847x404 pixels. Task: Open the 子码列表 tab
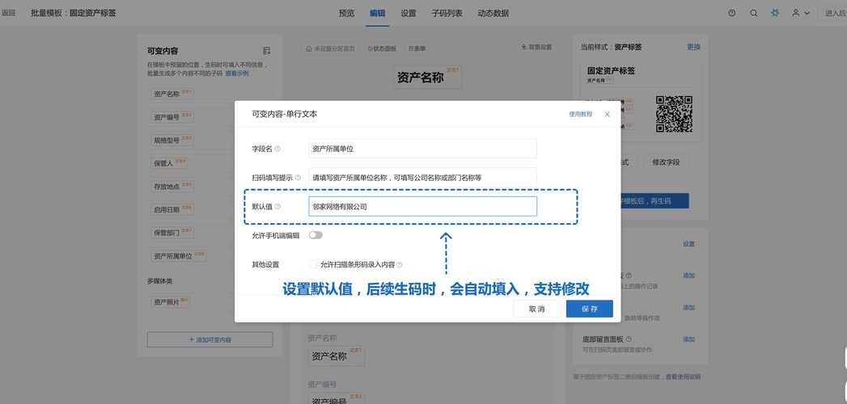coord(447,13)
